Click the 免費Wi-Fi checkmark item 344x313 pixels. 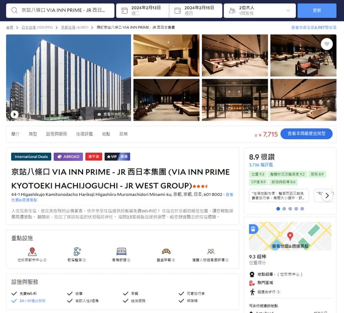pos(24,294)
